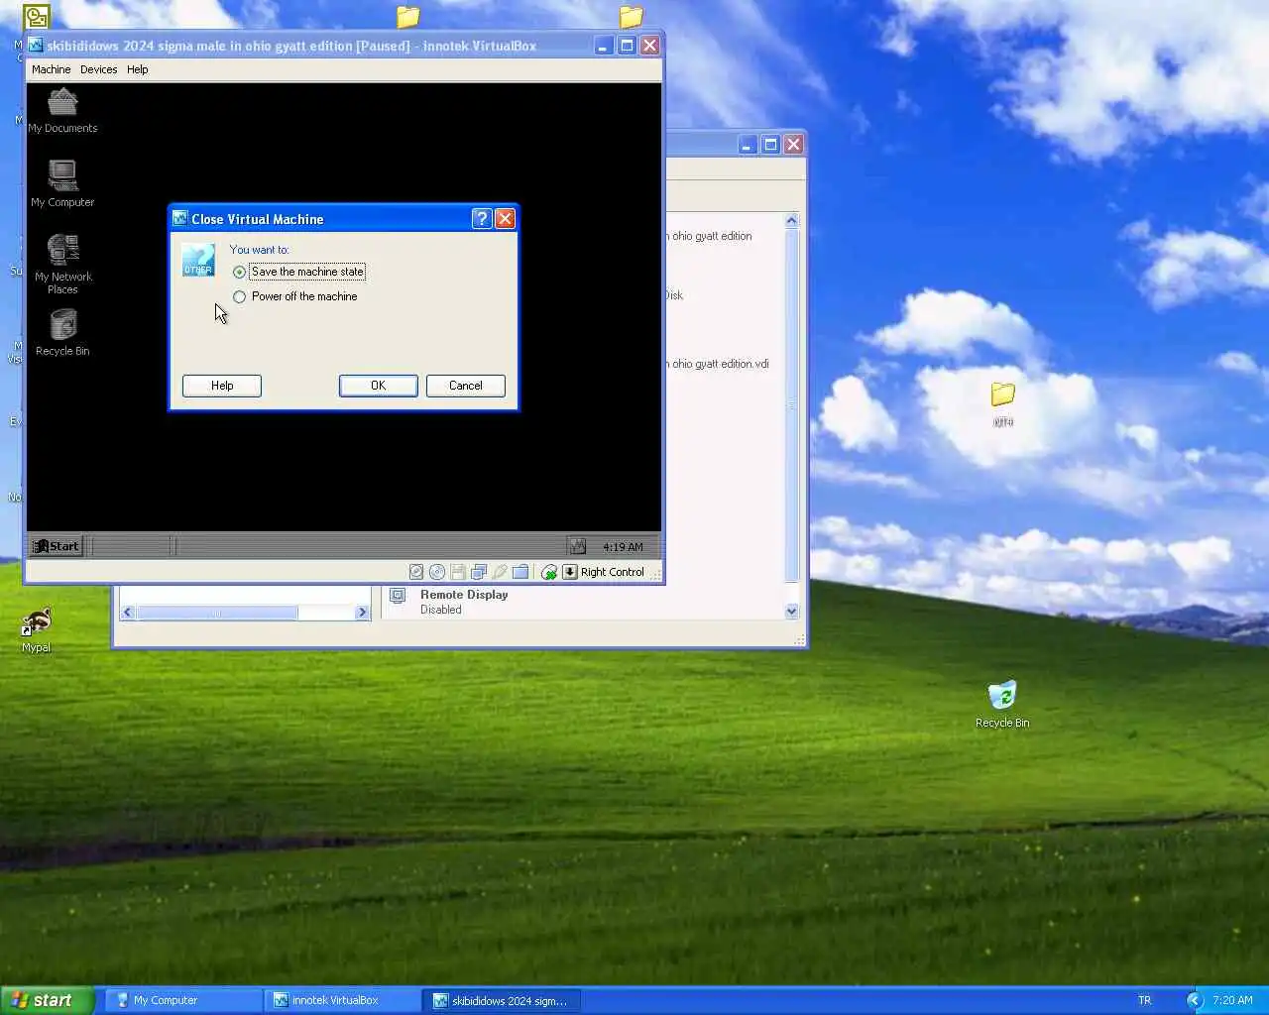Cancel the Close Virtual Machine dialog
The height and width of the screenshot is (1015, 1269).
tap(465, 386)
